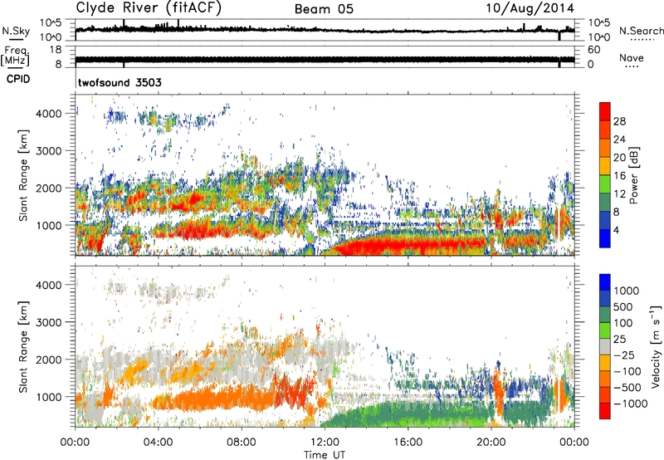Click the '04:00' time axis label

pos(159,443)
